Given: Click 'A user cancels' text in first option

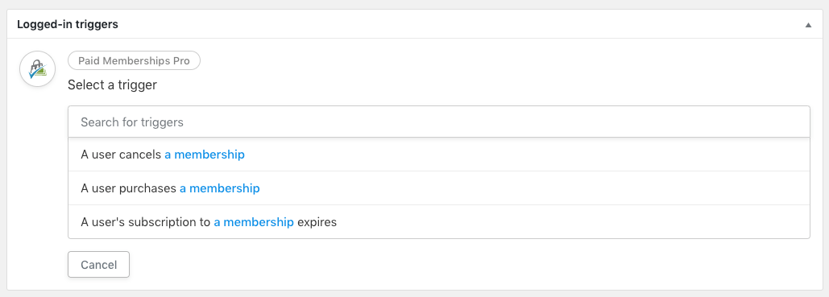Looking at the screenshot, I should click(x=121, y=155).
